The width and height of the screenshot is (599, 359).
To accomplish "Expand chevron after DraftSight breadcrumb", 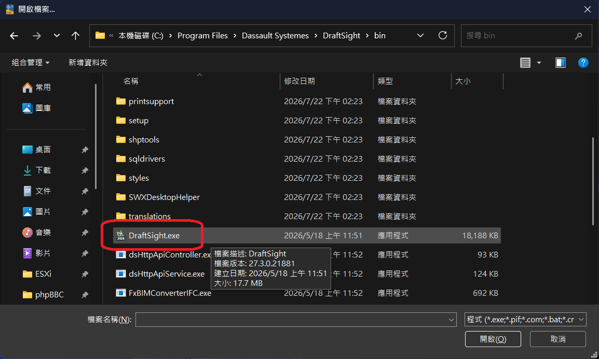I will point(367,35).
